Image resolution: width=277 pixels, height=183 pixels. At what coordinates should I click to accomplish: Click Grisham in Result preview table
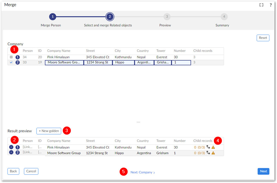(162, 153)
